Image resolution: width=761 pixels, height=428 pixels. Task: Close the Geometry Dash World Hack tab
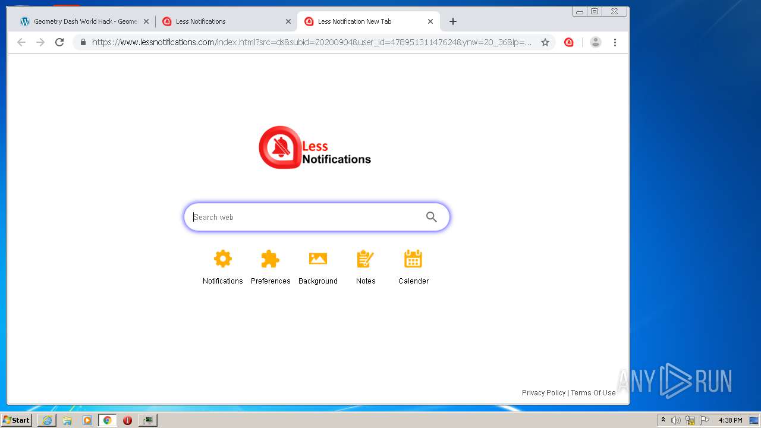click(146, 21)
